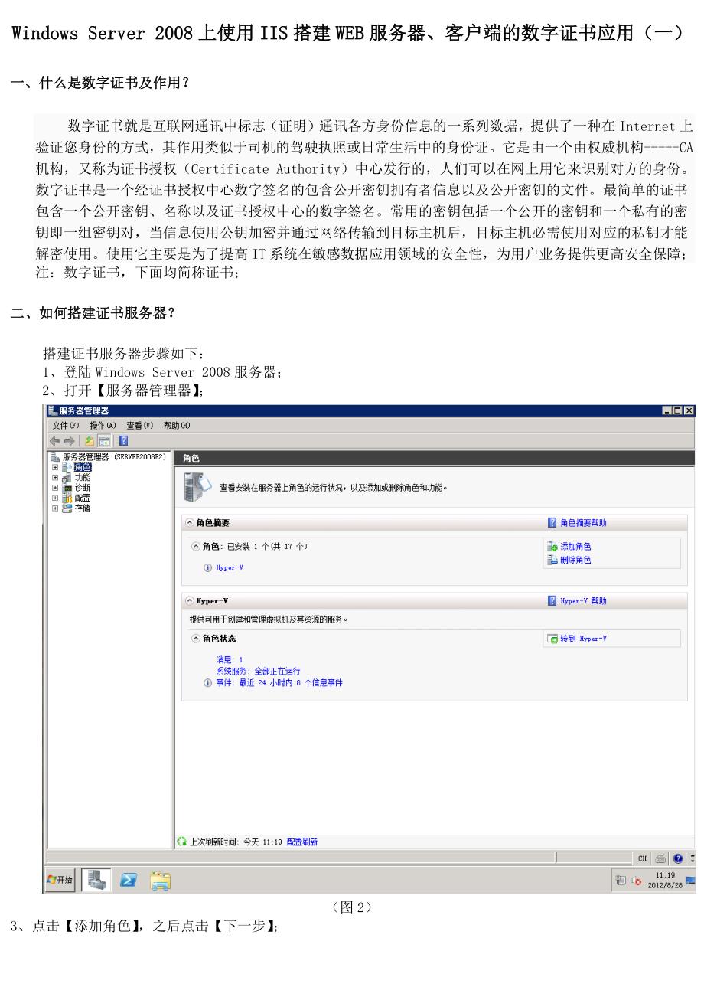Expand the 存储 tree node plus box

pyautogui.click(x=55, y=507)
